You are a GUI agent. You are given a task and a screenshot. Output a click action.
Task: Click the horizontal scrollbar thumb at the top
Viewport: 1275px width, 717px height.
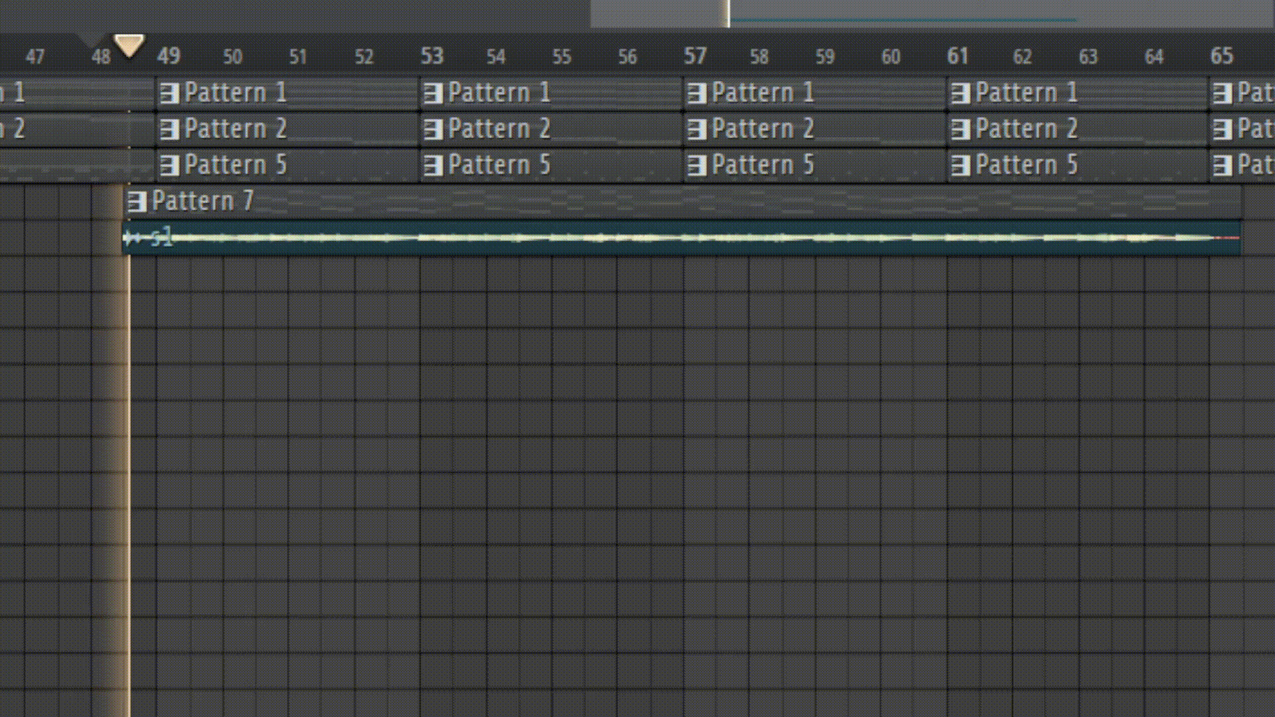(930, 13)
